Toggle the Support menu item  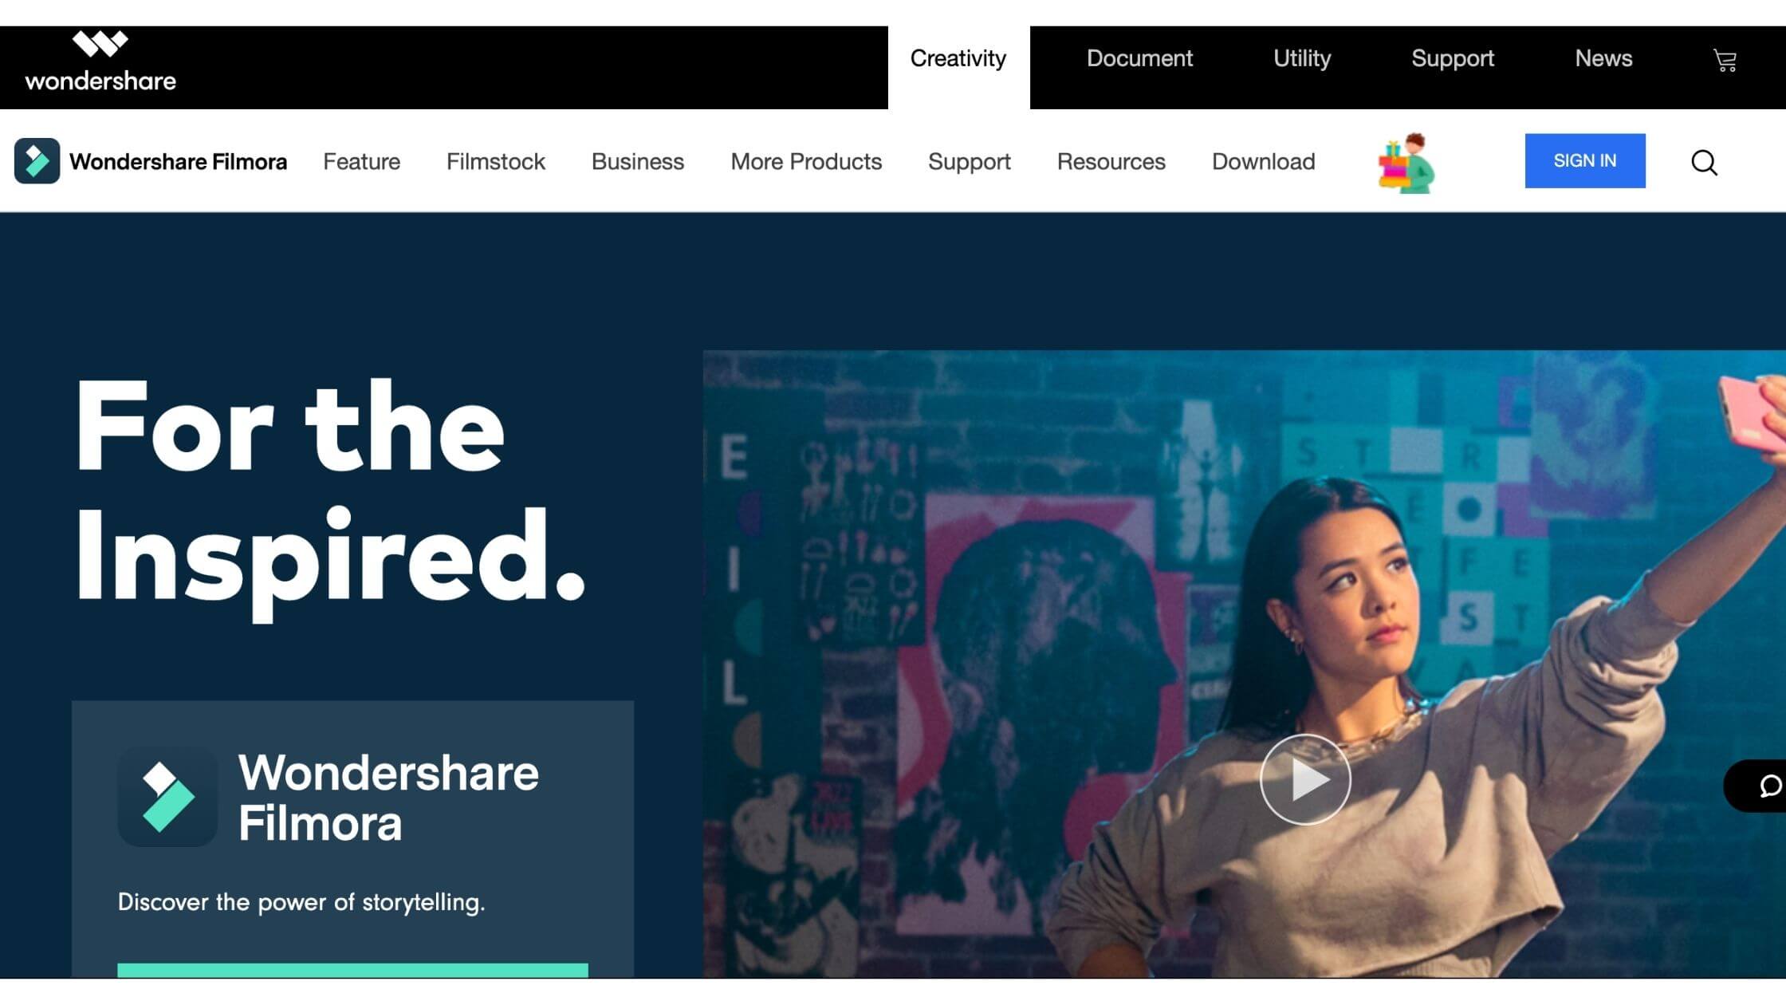(970, 161)
